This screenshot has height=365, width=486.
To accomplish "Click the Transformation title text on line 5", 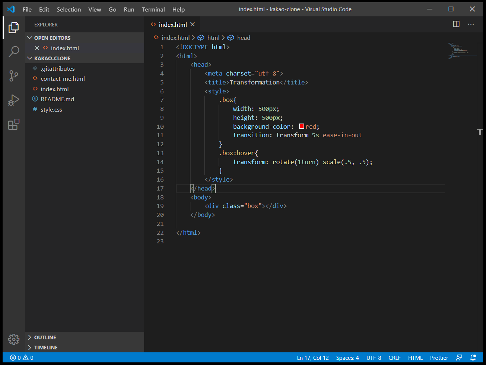I will (254, 82).
